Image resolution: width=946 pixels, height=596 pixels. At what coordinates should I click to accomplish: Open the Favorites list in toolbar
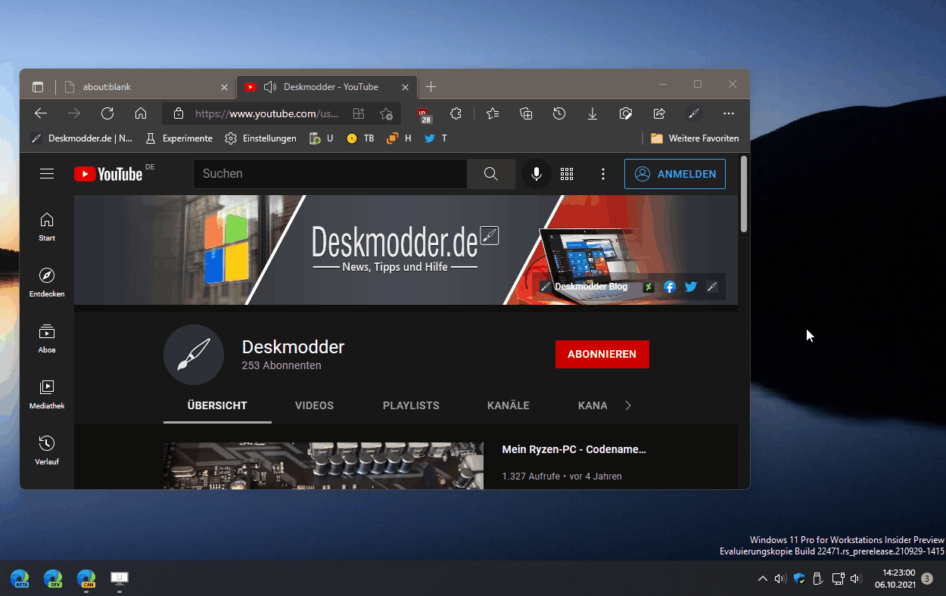point(493,113)
